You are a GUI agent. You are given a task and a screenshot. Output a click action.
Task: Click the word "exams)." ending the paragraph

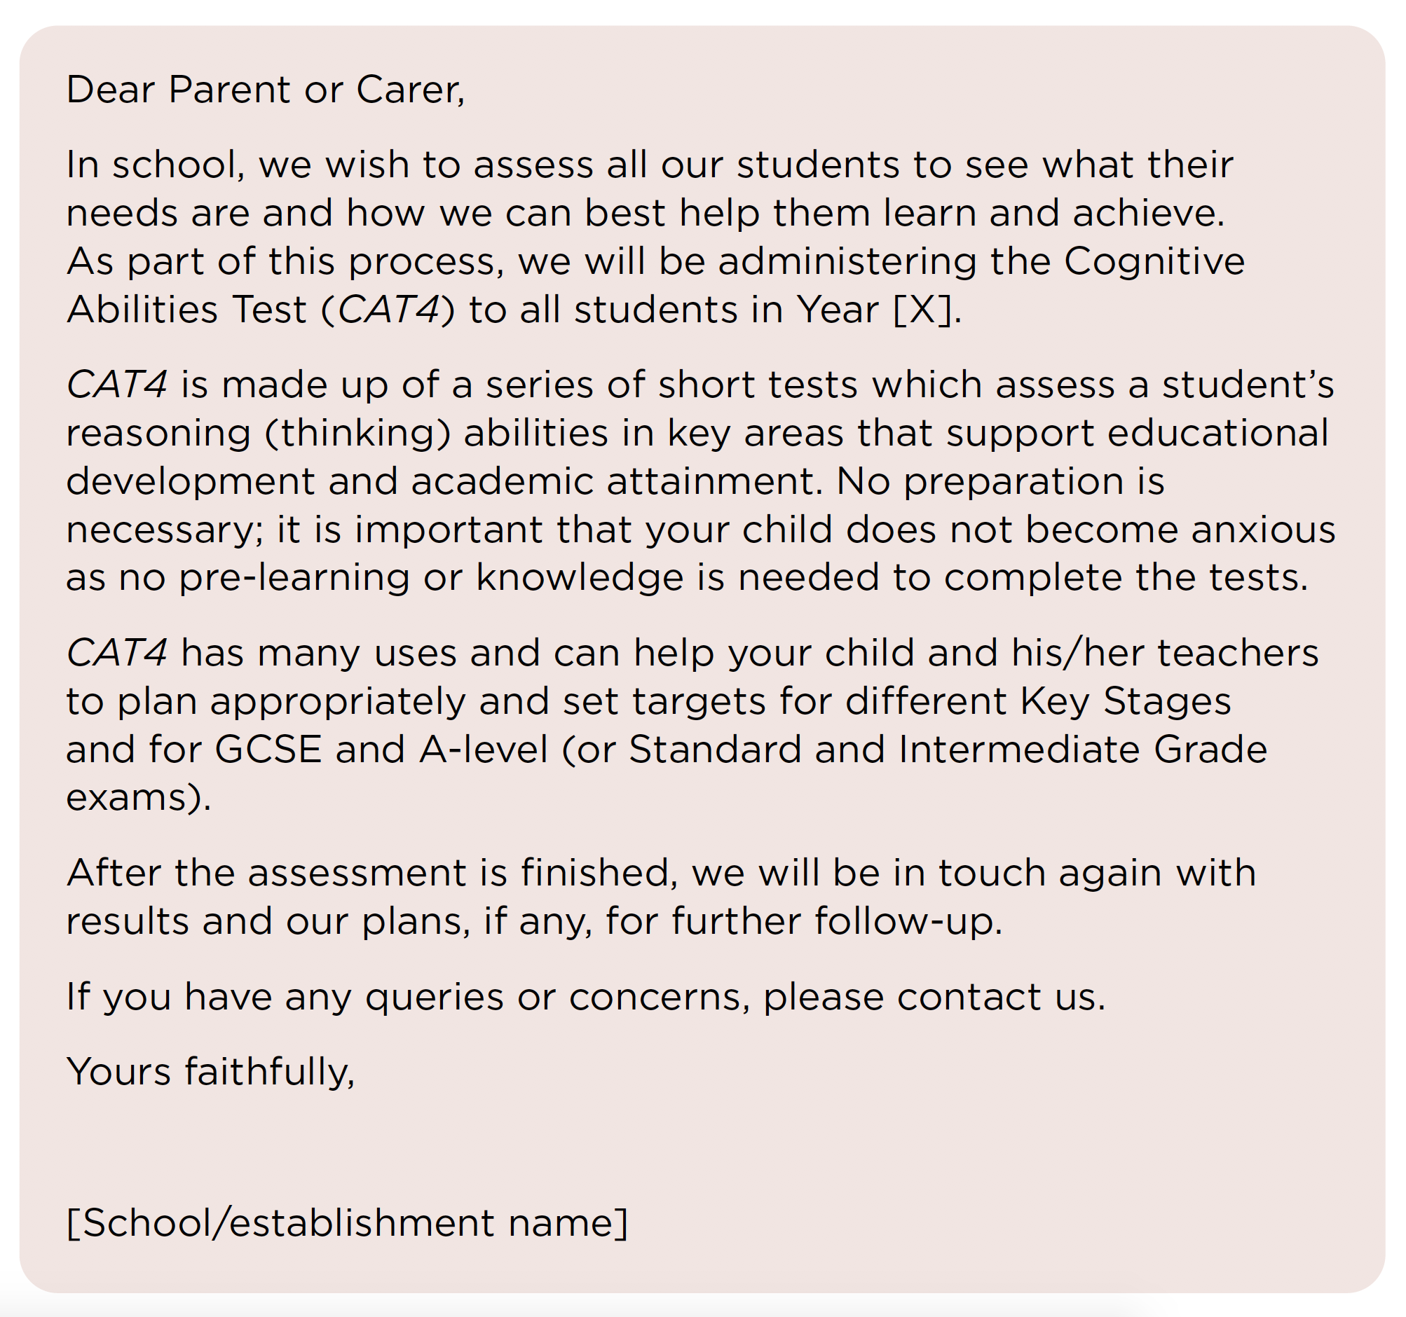[x=139, y=797]
